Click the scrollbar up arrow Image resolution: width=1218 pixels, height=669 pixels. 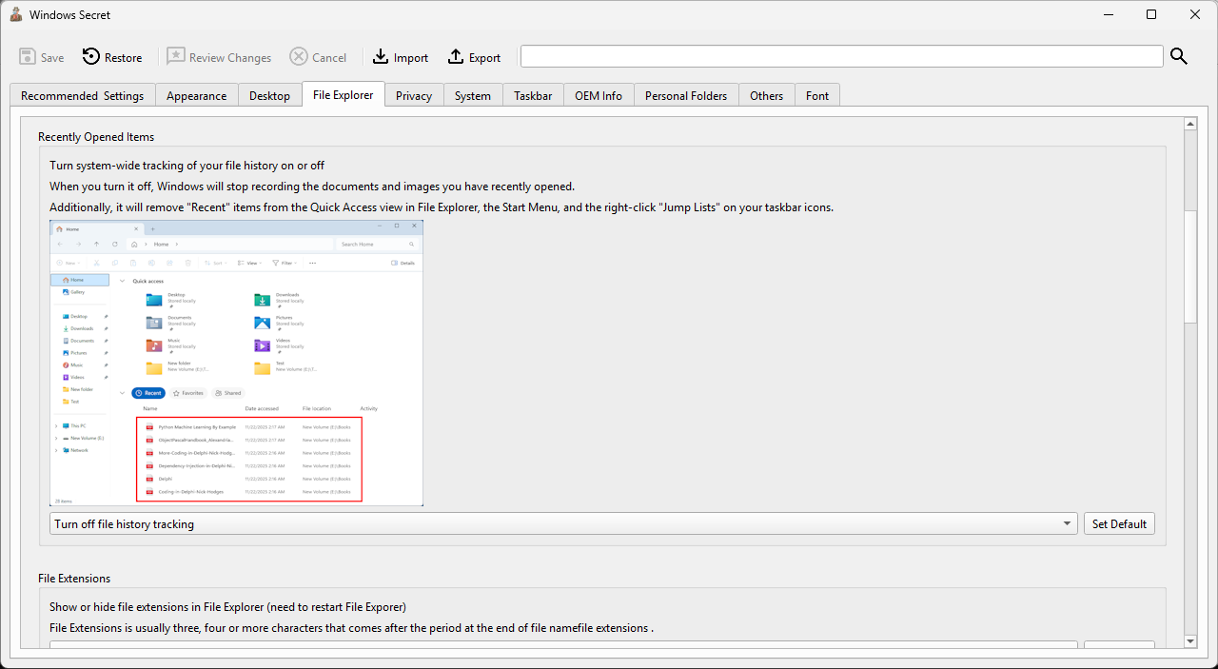(x=1189, y=124)
